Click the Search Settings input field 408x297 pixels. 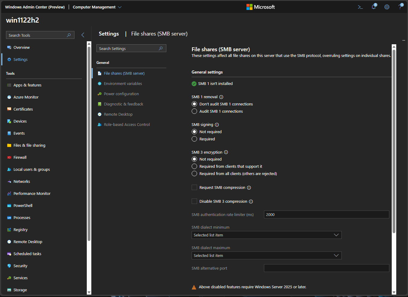pyautogui.click(x=127, y=48)
